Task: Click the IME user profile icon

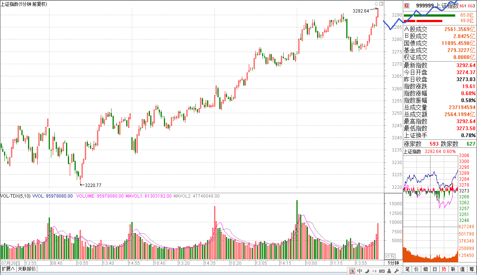Action: (x=389, y=271)
